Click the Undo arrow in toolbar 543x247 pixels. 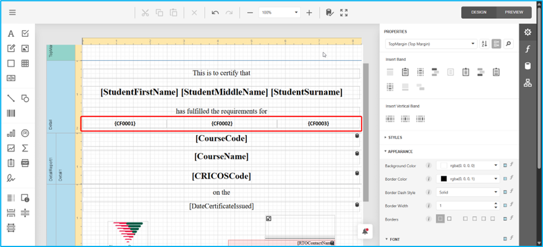tap(215, 13)
